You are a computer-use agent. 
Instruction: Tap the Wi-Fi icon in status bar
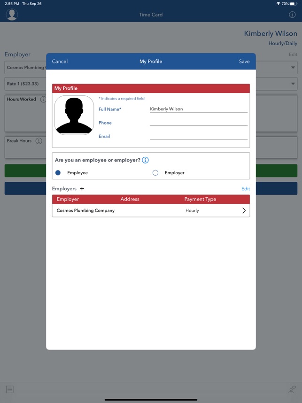click(278, 4)
